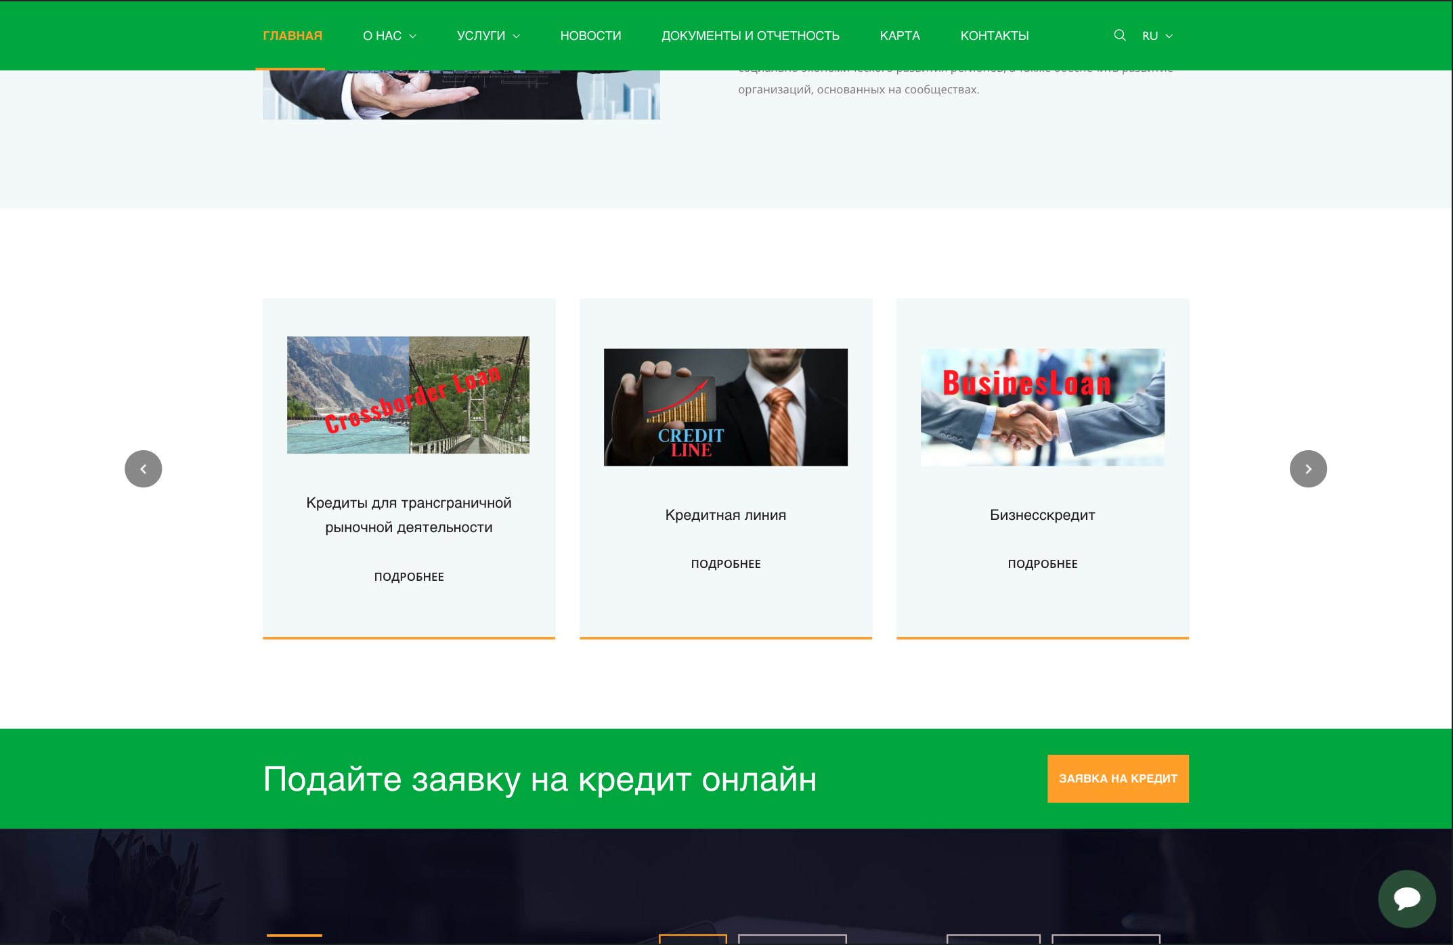
Task: Click the Кредитная линия title
Action: tap(726, 515)
